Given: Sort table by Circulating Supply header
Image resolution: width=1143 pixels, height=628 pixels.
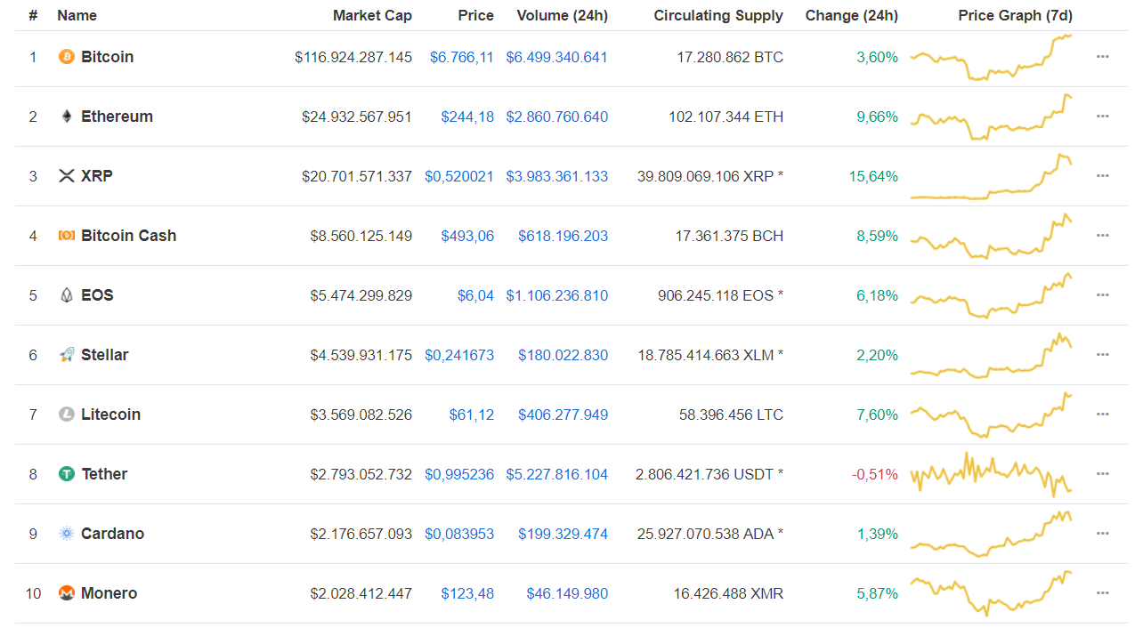Looking at the screenshot, I should tap(718, 15).
